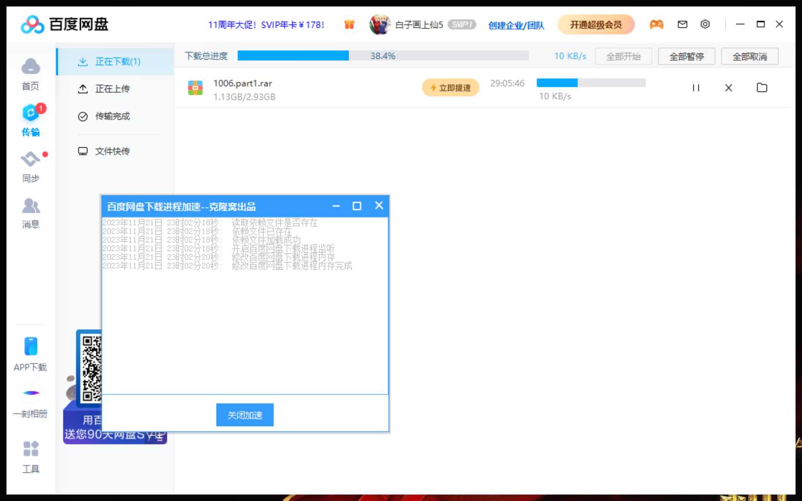Click the gift box icon in header

tap(349, 24)
